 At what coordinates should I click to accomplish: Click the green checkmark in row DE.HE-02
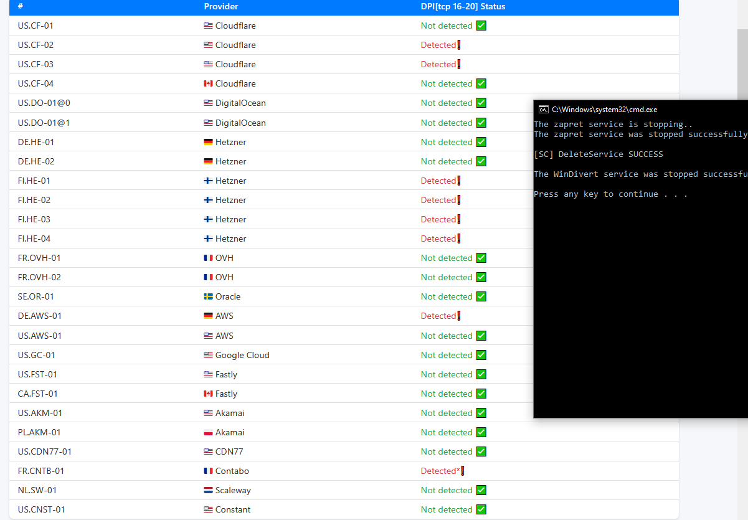coord(481,161)
